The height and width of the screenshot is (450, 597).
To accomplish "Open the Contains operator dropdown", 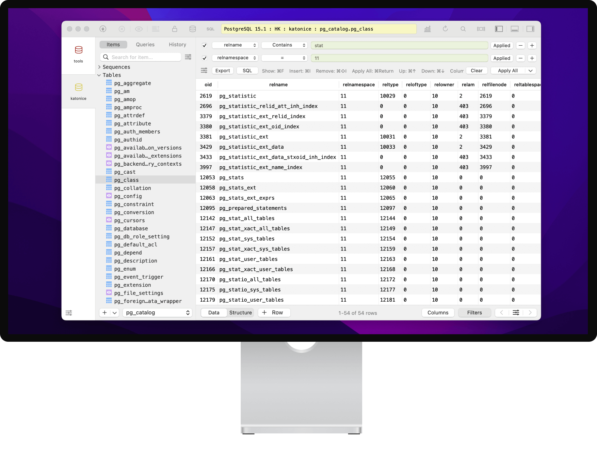I will 284,45.
